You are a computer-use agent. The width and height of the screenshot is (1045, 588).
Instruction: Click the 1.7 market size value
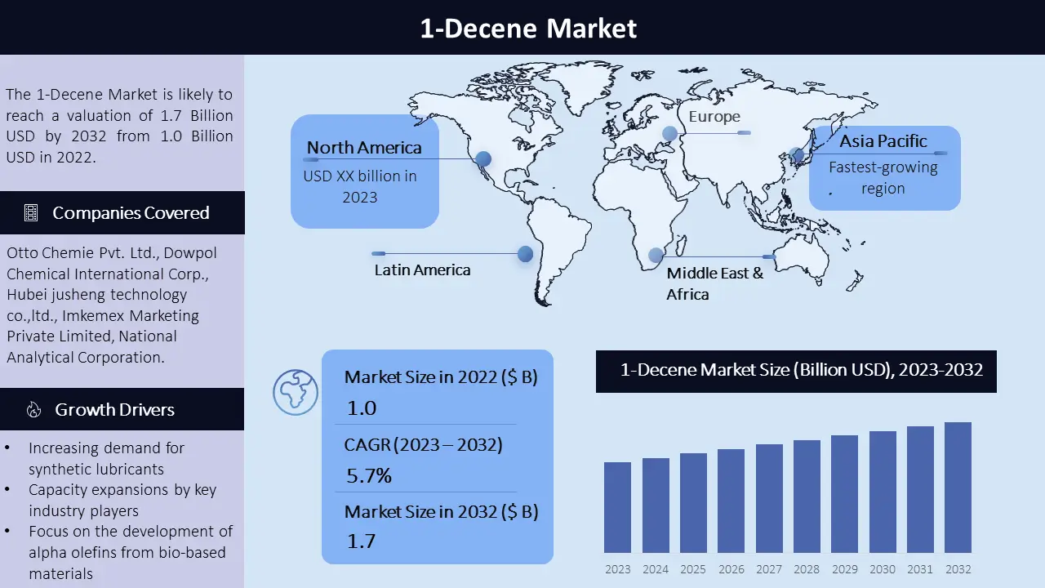point(361,541)
